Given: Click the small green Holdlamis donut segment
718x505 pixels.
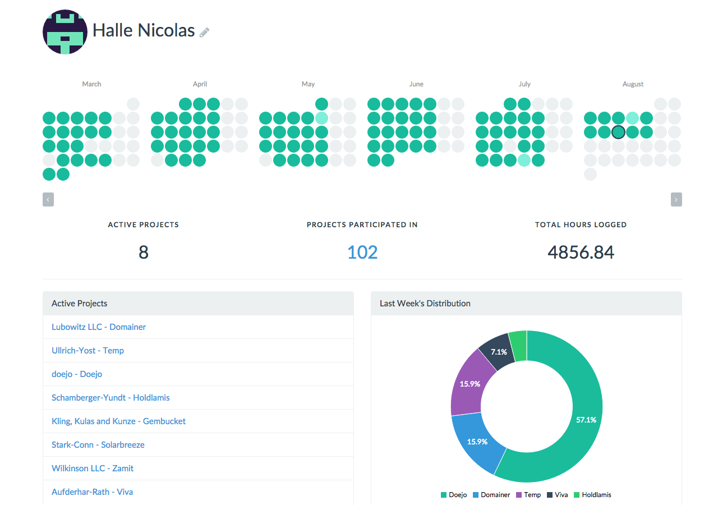Looking at the screenshot, I should click(518, 345).
